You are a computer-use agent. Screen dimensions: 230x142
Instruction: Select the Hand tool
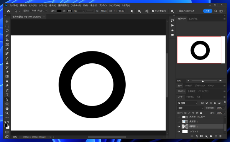(x=7, y=109)
